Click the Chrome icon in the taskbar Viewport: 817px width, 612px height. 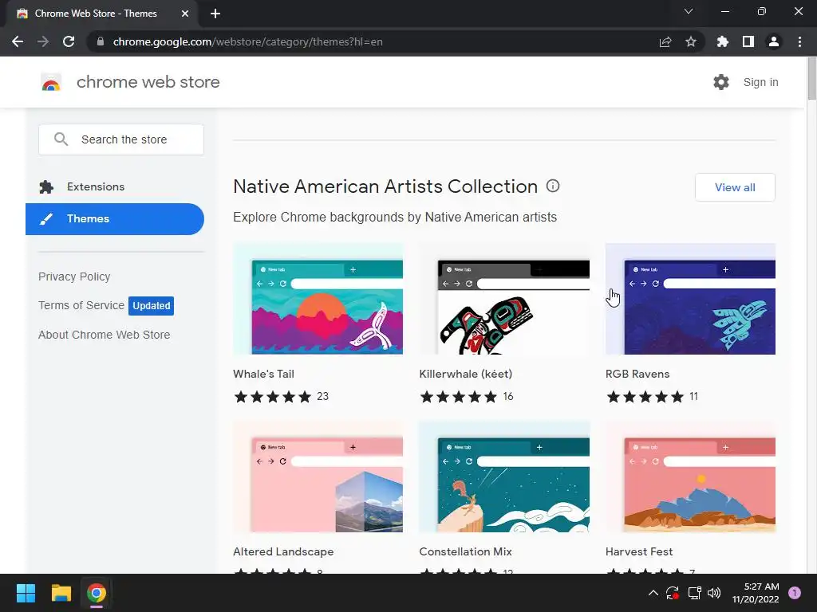[97, 593]
